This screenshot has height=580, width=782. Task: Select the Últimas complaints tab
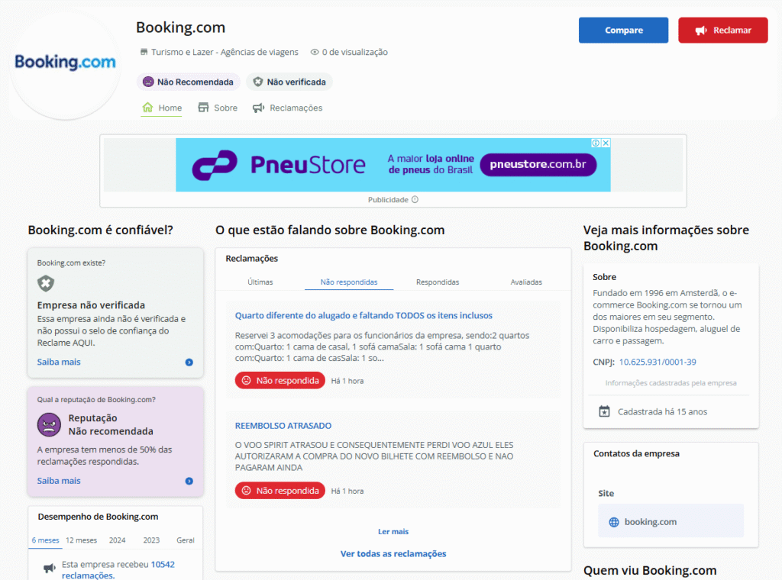[260, 282]
